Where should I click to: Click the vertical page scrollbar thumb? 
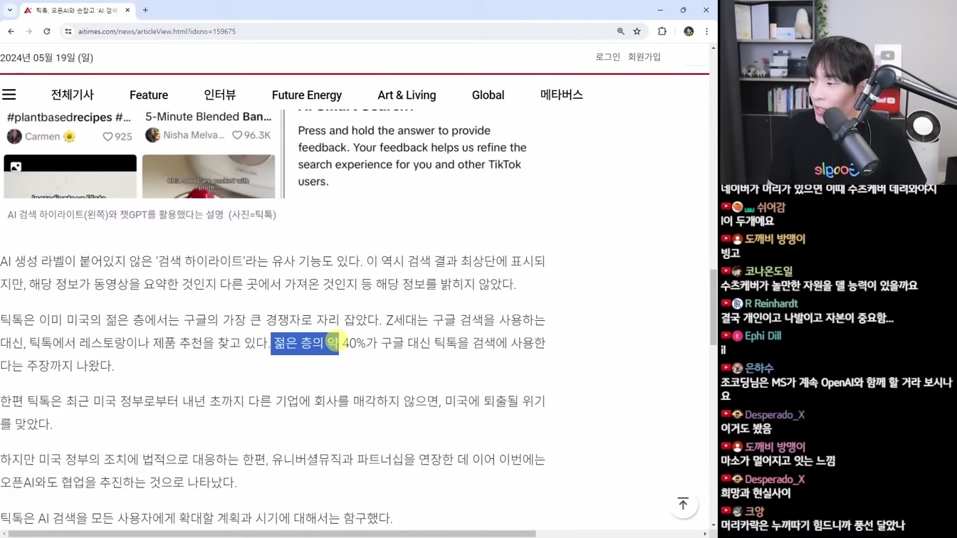tap(713, 306)
